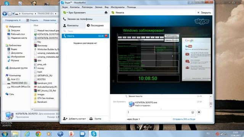Launch Google Chrome from the taskbar

coord(38,134)
